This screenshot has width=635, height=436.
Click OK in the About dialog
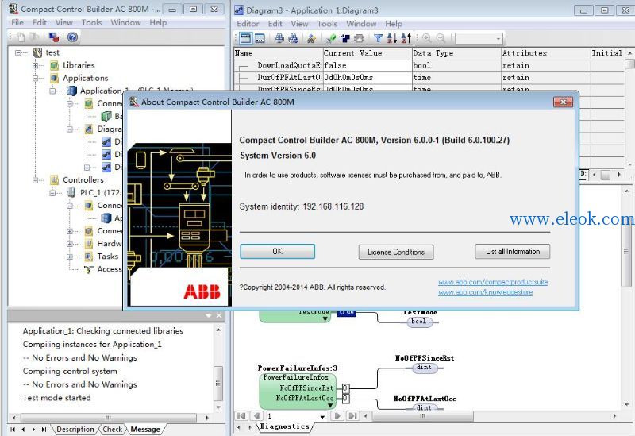[277, 252]
